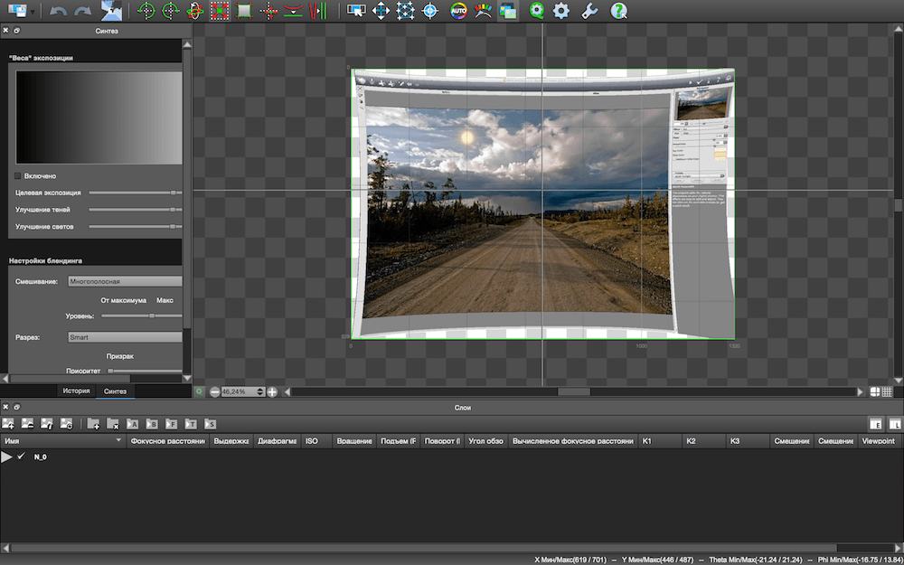
Task: Open the Разрез Smart dropdown
Action: pos(125,337)
